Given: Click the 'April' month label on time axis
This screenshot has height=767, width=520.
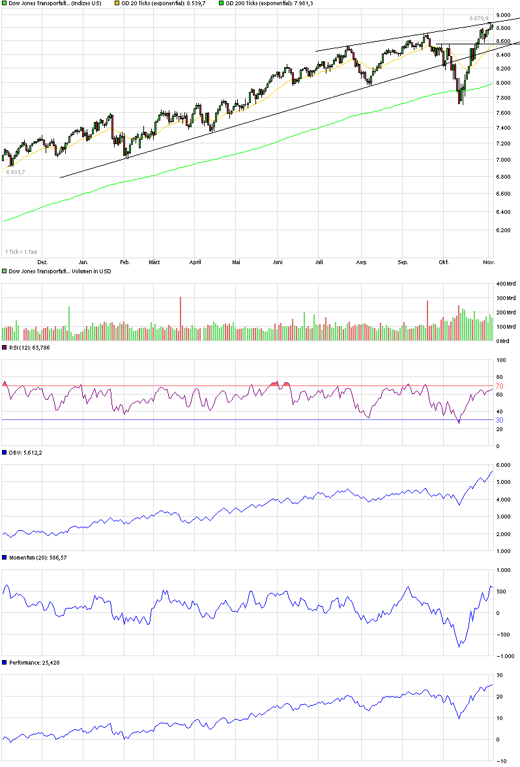Looking at the screenshot, I should (195, 262).
